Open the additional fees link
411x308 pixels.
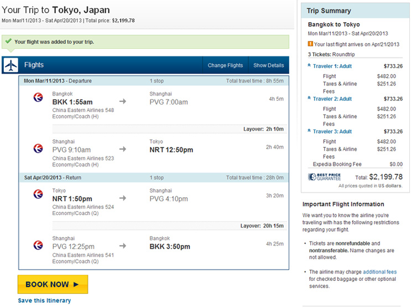[x=379, y=272]
